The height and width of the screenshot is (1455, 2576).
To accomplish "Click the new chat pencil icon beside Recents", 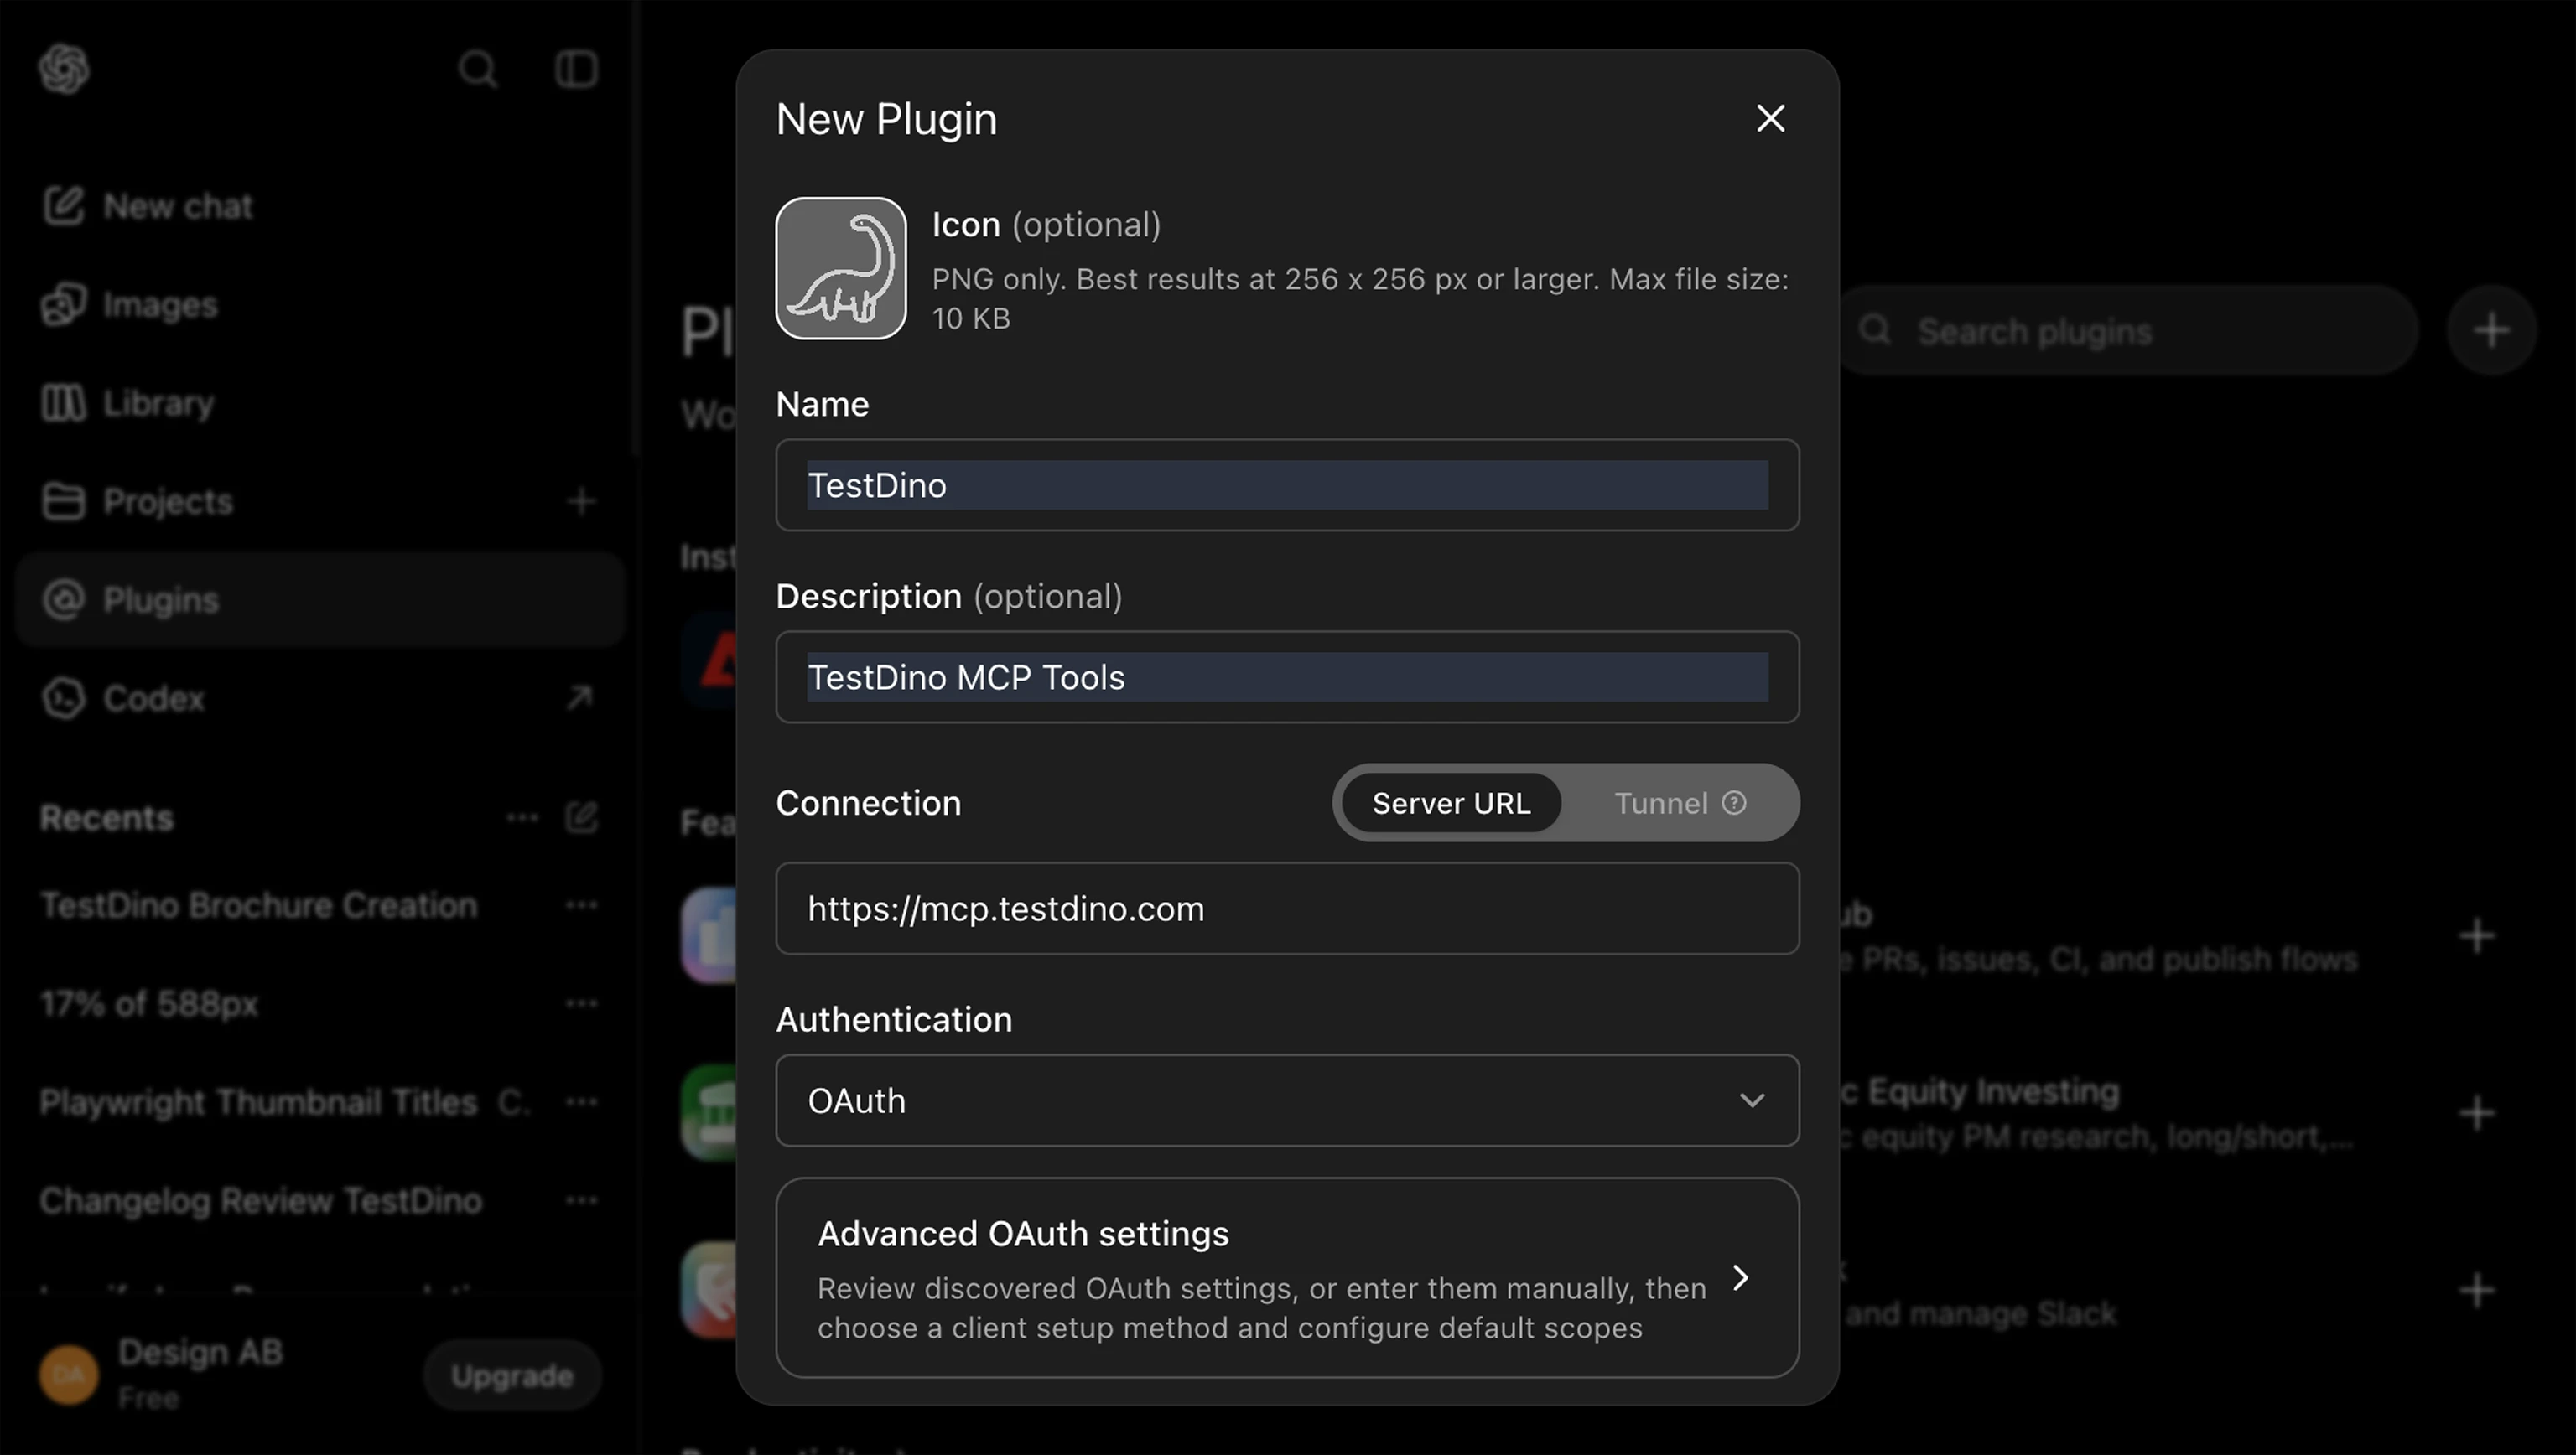I will [x=581, y=816].
